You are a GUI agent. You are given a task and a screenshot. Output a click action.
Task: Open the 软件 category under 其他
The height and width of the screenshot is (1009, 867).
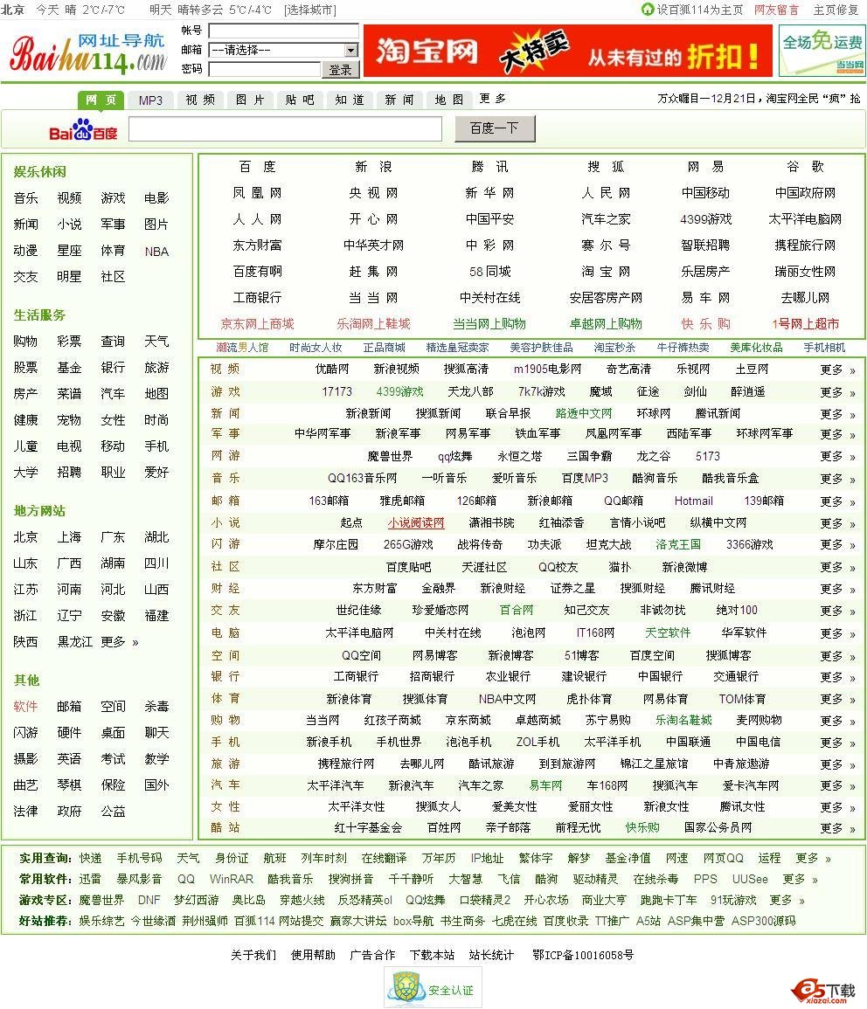click(25, 707)
